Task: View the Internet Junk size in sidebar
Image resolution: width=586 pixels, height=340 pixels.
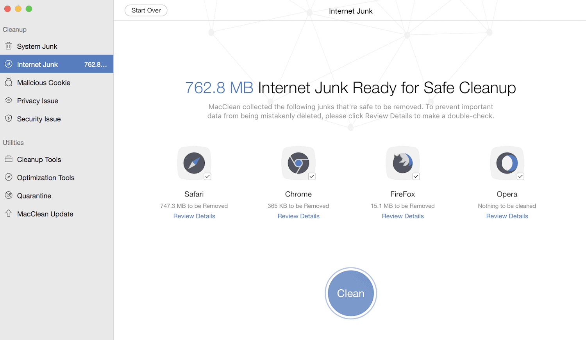Action: pyautogui.click(x=96, y=64)
